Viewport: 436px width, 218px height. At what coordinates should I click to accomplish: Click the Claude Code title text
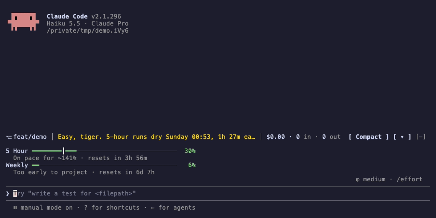click(x=67, y=16)
